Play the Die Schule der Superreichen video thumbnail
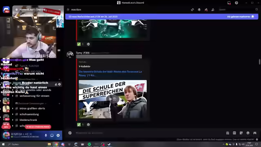Screen dimensions: 261x147 point(113,99)
